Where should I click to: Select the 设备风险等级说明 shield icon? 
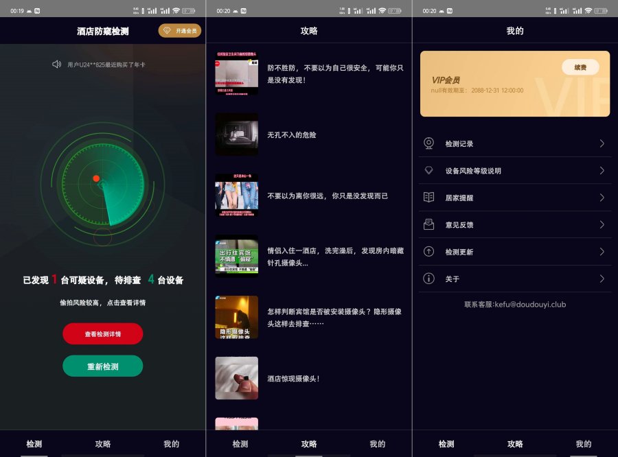(x=428, y=170)
